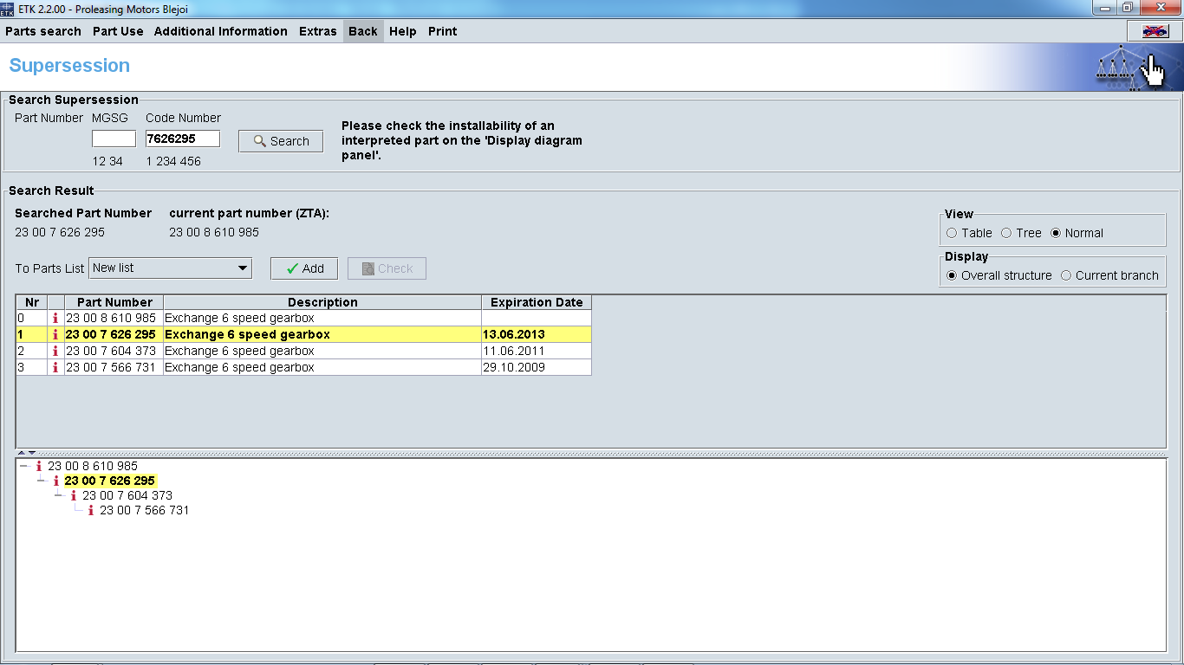Open the Parts search menu
Image resolution: width=1184 pixels, height=665 pixels.
tap(43, 31)
